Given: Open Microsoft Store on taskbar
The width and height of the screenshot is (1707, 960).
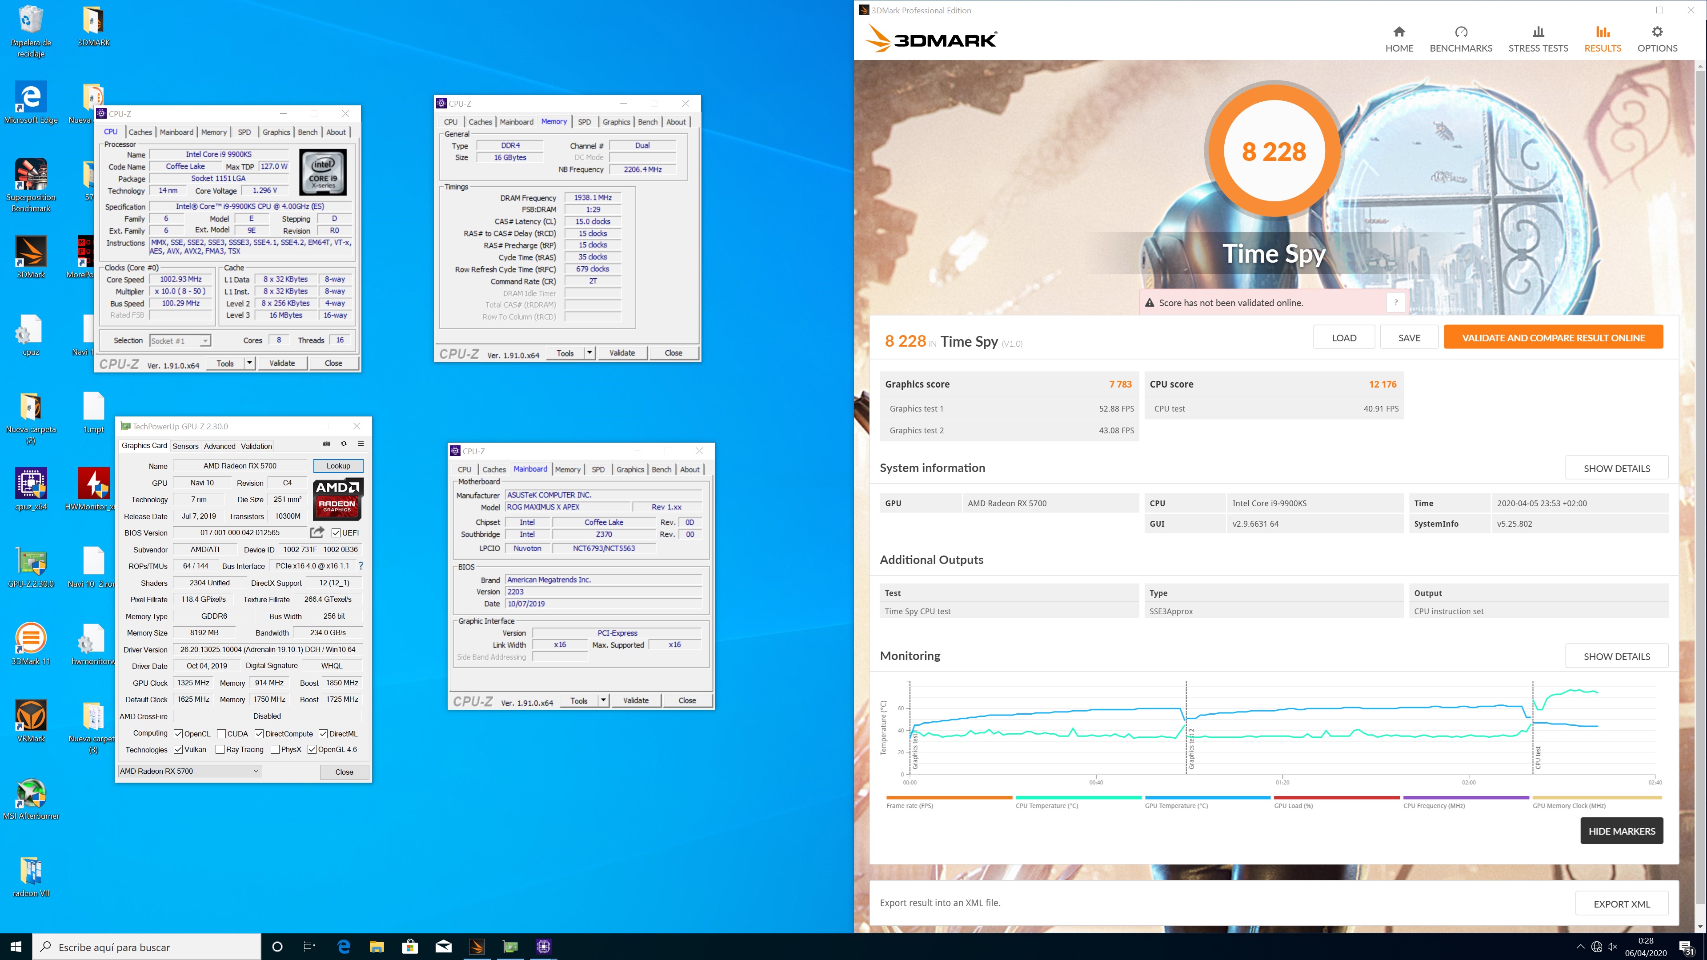Looking at the screenshot, I should click(x=409, y=947).
